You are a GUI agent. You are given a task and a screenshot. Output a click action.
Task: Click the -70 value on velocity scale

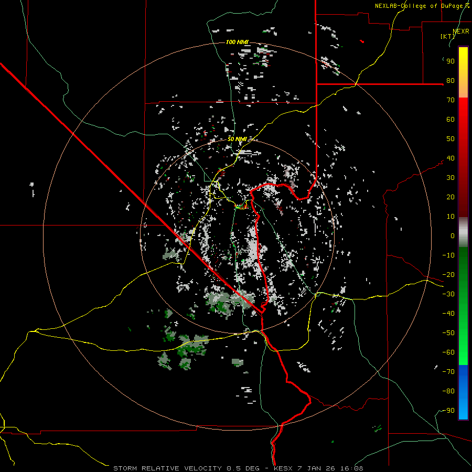448,372
